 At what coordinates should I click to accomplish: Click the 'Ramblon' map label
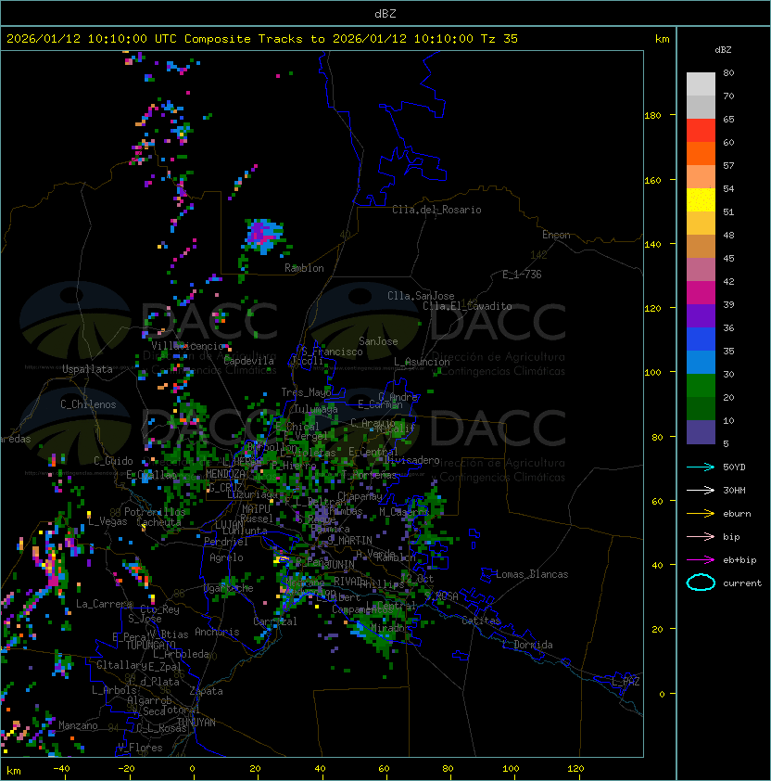click(x=304, y=268)
